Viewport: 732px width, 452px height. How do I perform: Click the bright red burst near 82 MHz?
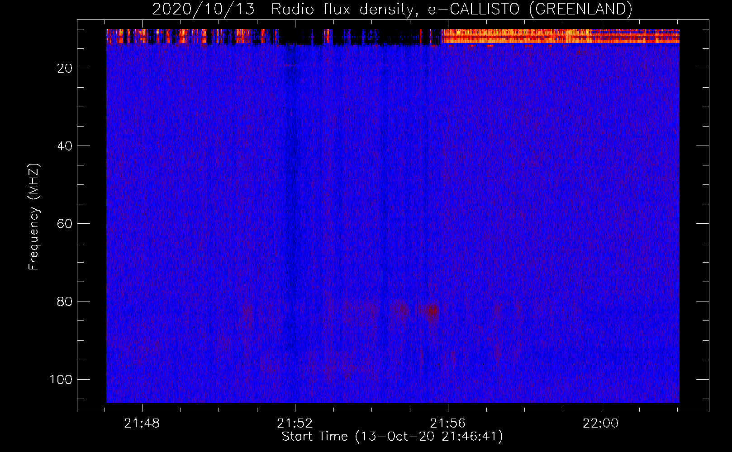tap(433, 311)
